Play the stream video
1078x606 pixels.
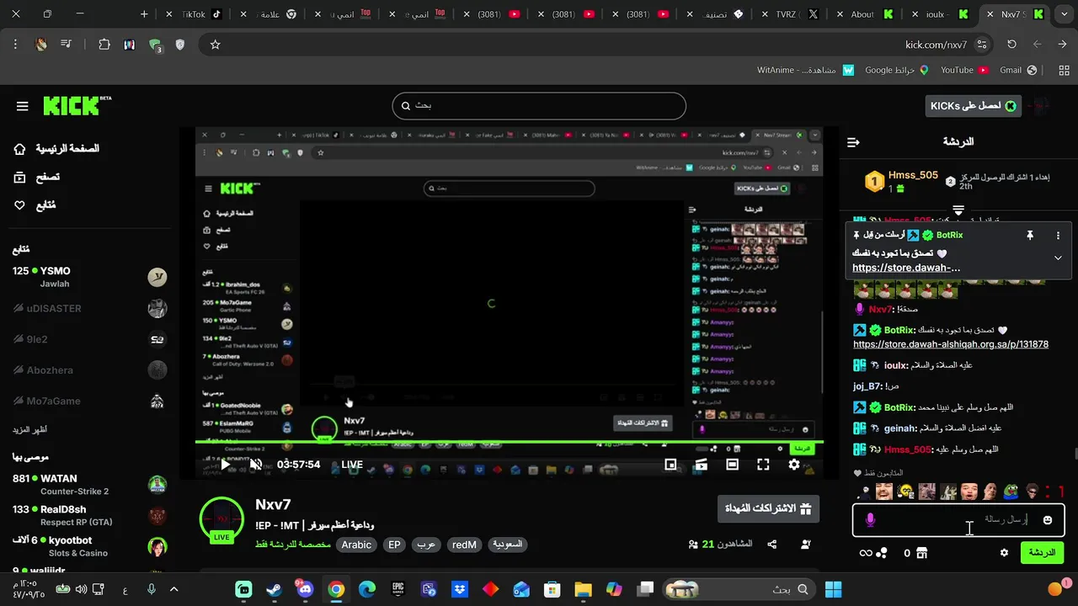point(225,465)
